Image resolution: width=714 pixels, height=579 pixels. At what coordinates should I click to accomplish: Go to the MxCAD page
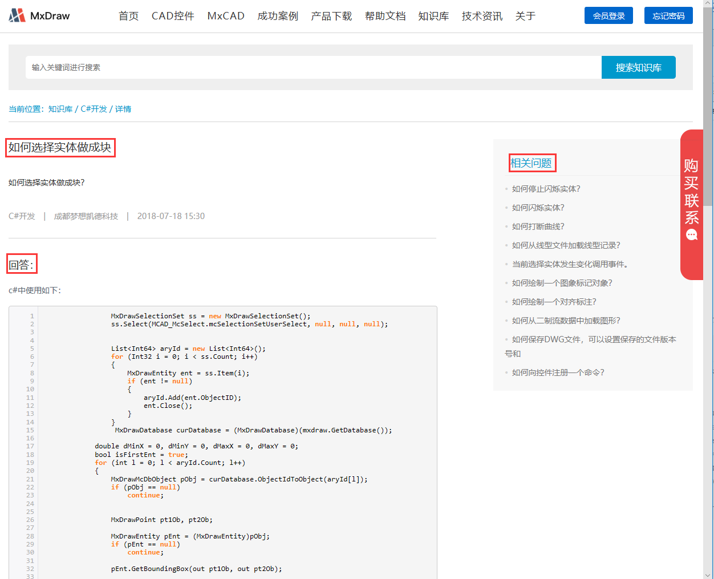pyautogui.click(x=226, y=16)
